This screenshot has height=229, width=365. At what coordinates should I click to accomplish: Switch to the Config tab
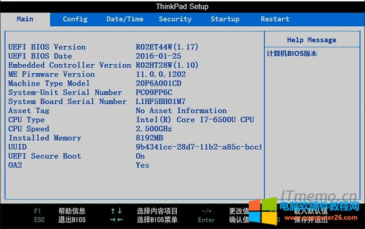coord(75,19)
